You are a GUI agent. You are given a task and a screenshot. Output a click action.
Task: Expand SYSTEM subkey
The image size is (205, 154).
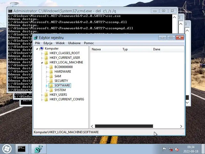[47, 90]
